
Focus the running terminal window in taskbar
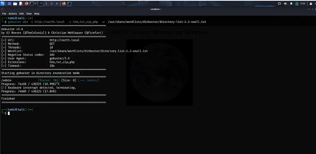click(69, 4)
